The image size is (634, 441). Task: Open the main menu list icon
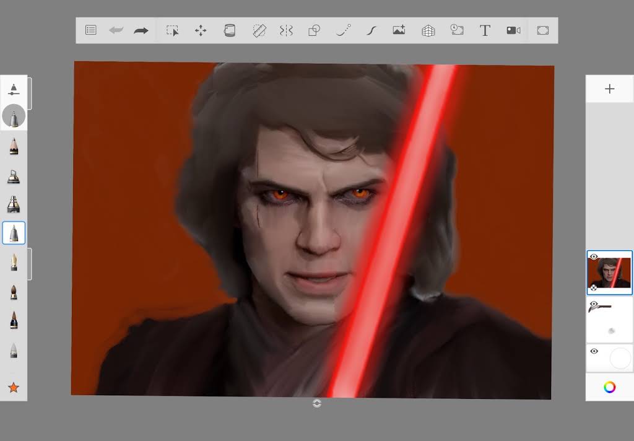click(91, 30)
